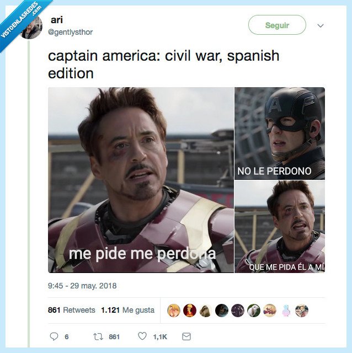
Task: Open ari's profile avatar
Action: (x=31, y=28)
